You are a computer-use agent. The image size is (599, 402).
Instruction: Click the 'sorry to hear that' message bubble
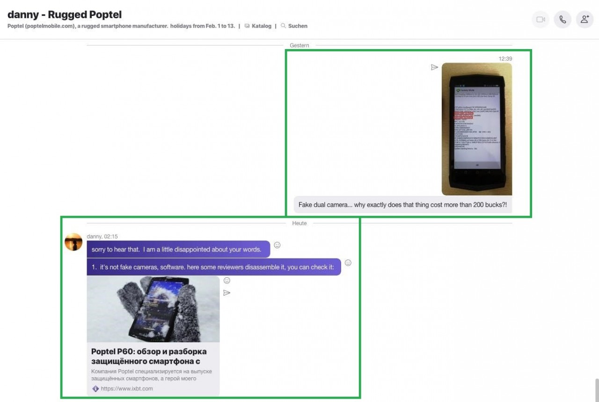tap(178, 249)
